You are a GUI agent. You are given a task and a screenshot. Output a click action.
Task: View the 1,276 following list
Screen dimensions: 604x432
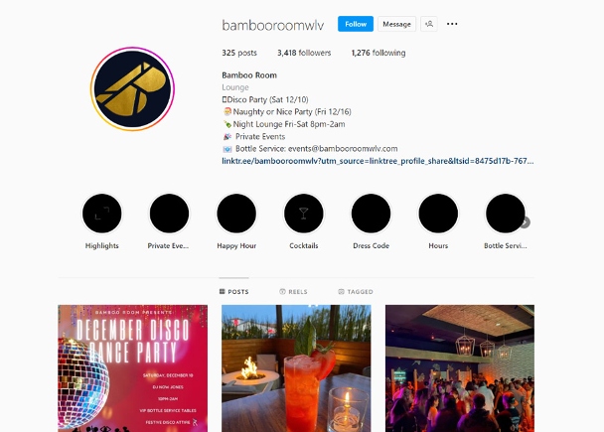(378, 53)
